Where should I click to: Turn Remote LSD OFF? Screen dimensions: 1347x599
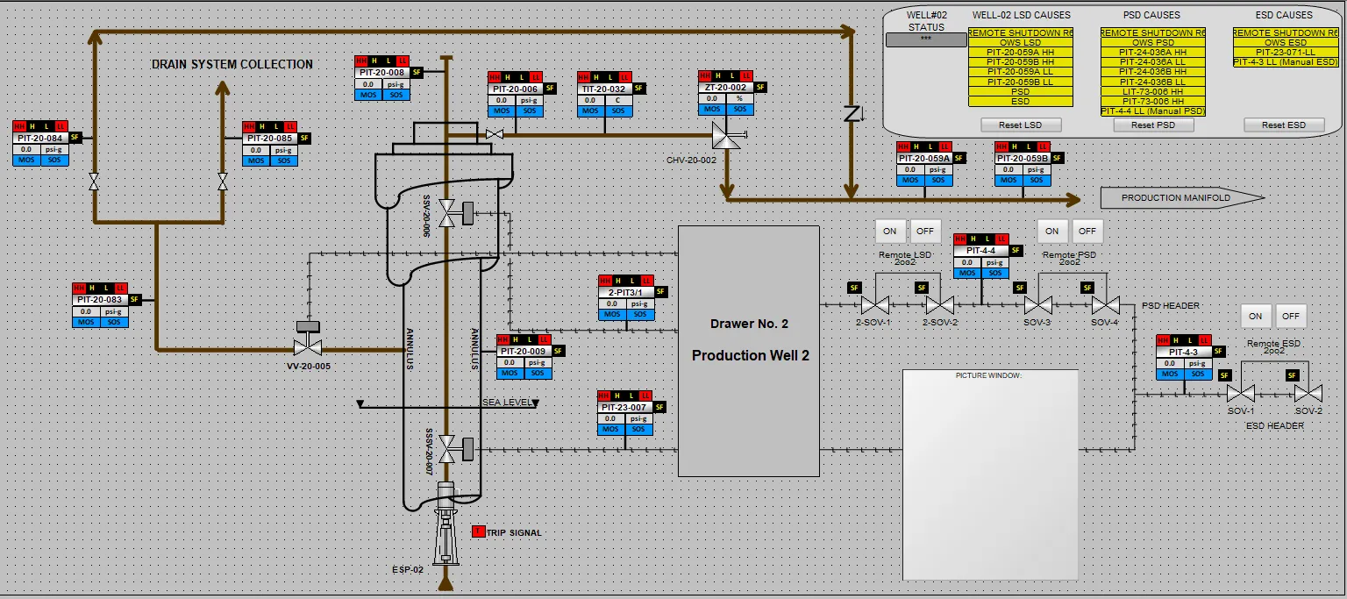point(925,232)
